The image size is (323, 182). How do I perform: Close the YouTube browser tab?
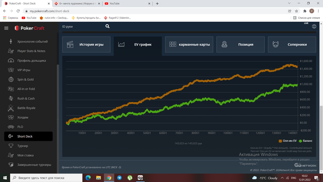click(x=149, y=4)
